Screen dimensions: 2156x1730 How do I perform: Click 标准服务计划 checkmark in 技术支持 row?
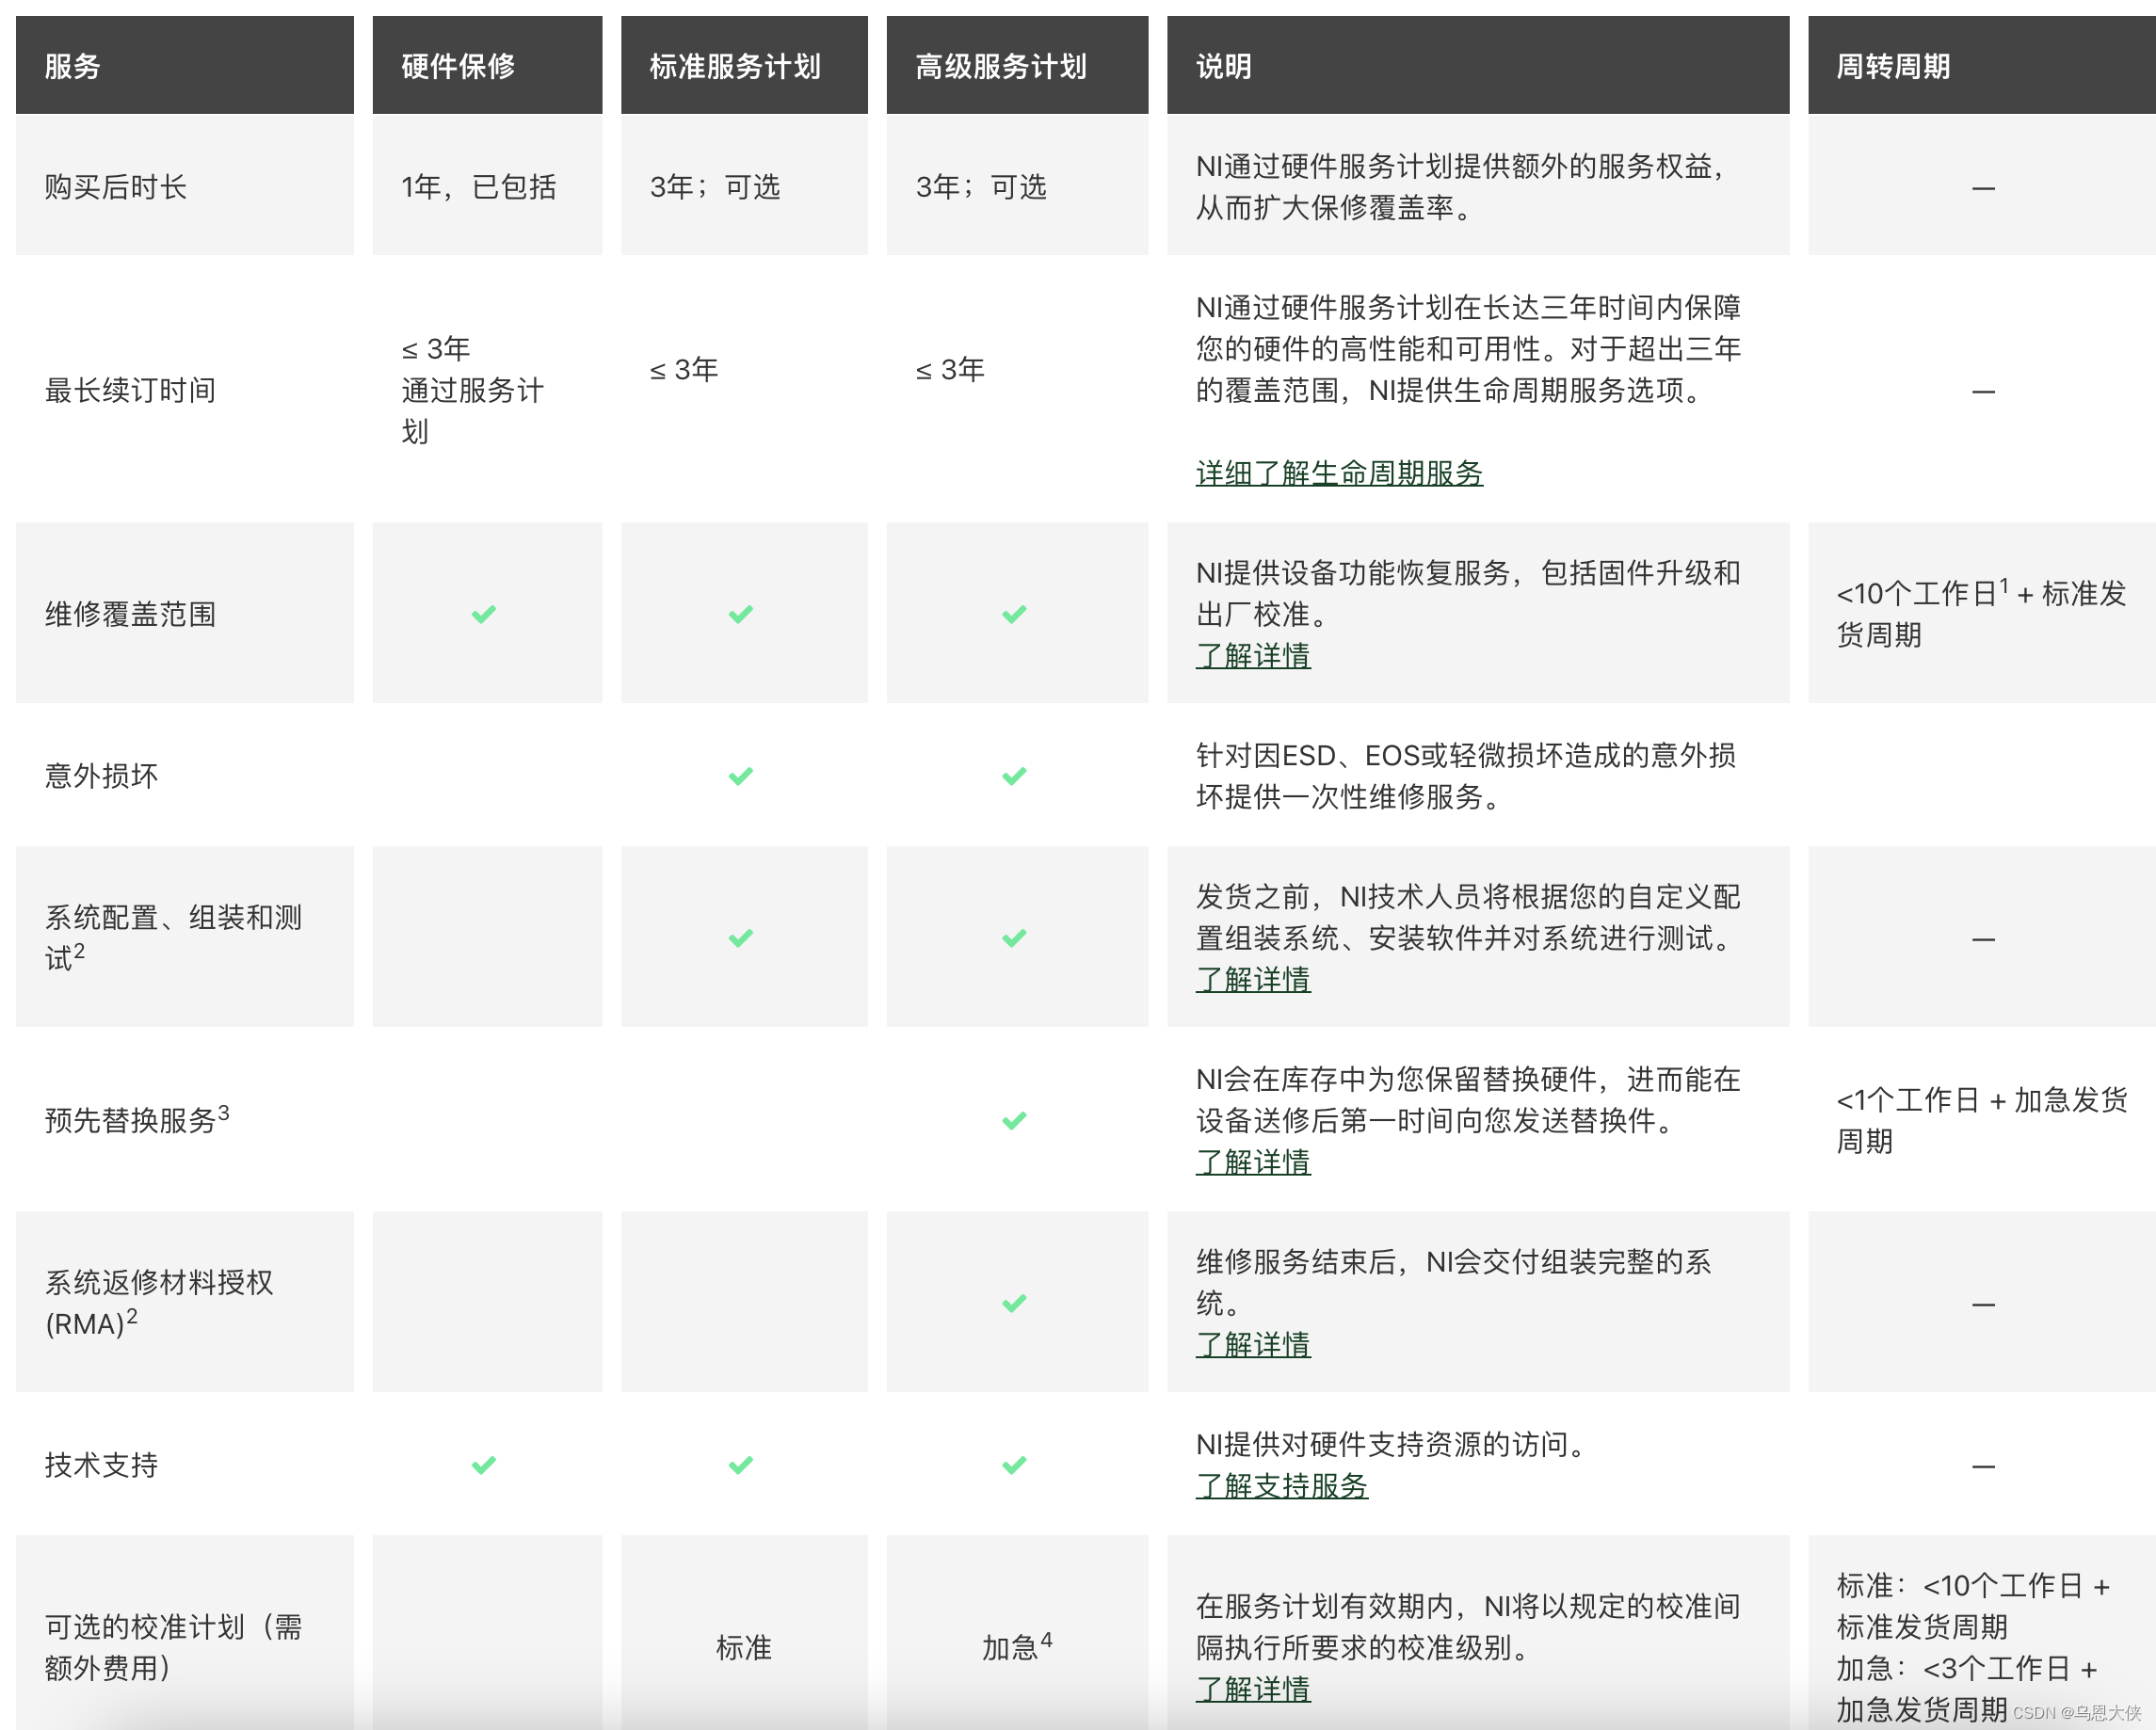[x=741, y=1465]
